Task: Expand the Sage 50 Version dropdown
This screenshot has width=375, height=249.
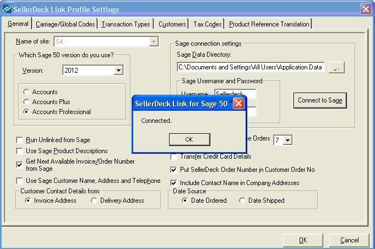Action: tap(118, 71)
